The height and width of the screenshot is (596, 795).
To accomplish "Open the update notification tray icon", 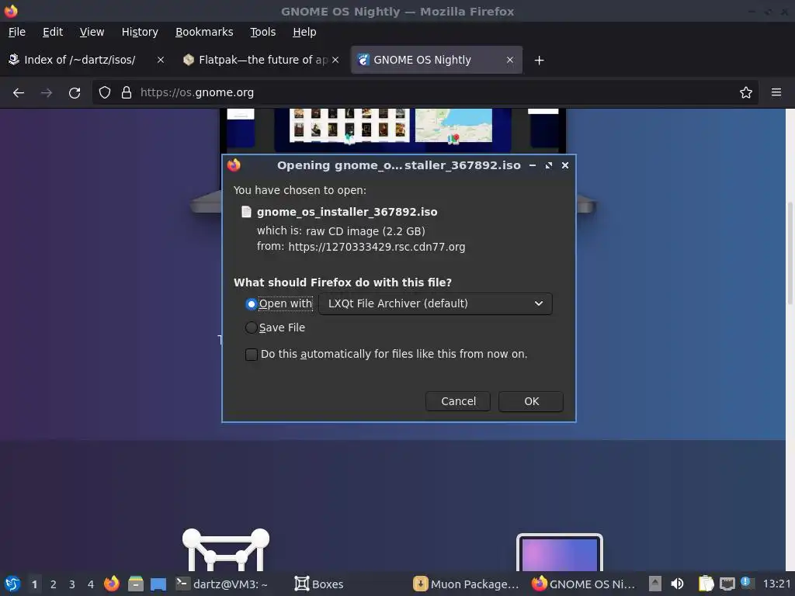I will point(747,583).
